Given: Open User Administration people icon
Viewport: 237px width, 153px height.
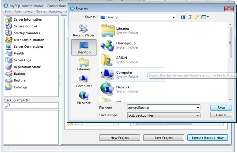Looking at the screenshot, I should [9, 40].
